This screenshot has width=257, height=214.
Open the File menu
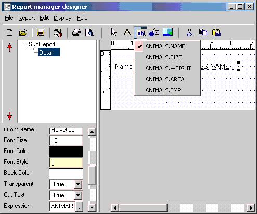[9, 18]
